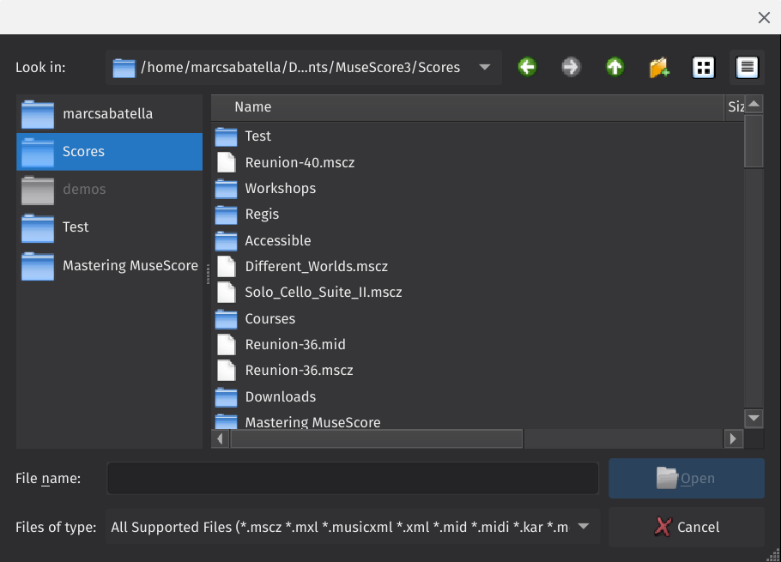Open the Look in path dropdown
Screen dimensions: 781x562
tap(483, 67)
